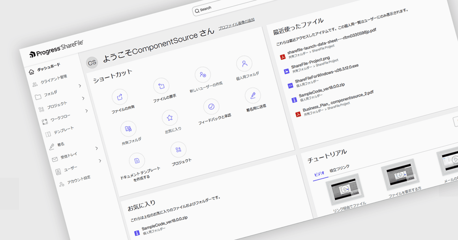Expand the ワークフロー submenu chevron

click(87, 111)
